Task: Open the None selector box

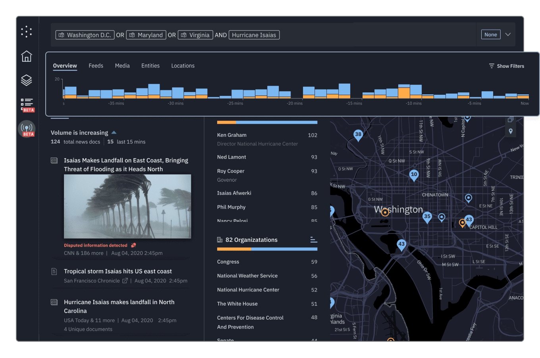Action: click(490, 34)
